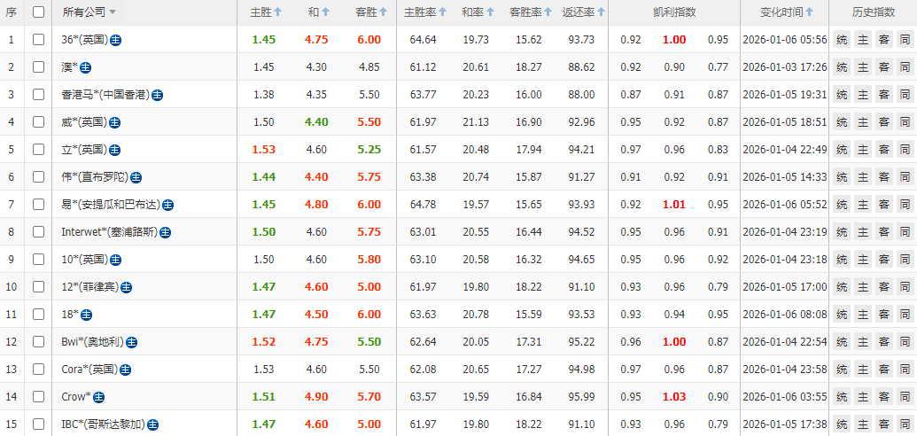This screenshot has height=436, width=917.
Task: Click the 客 button in Cora*(英国) row
Action: (883, 370)
